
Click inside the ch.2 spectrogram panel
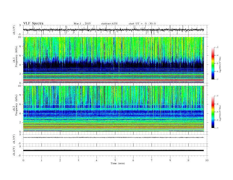(114, 109)
